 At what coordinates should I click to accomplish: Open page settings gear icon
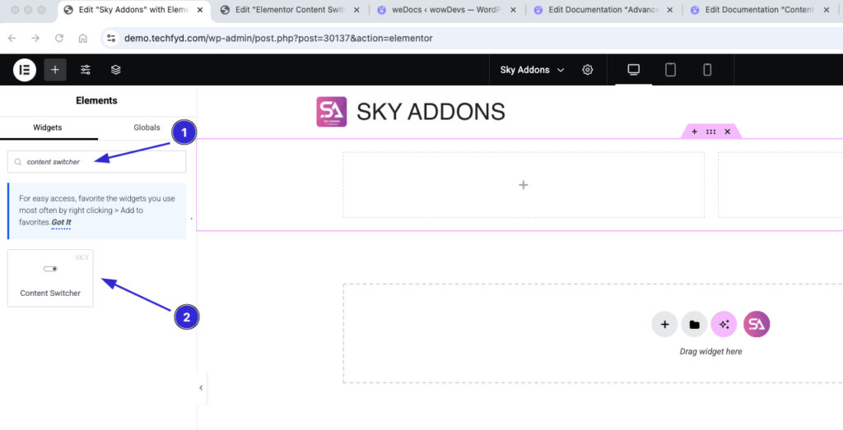(588, 70)
